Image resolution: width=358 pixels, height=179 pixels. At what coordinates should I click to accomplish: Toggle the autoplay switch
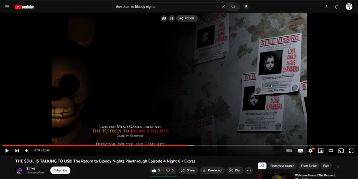[289, 150]
